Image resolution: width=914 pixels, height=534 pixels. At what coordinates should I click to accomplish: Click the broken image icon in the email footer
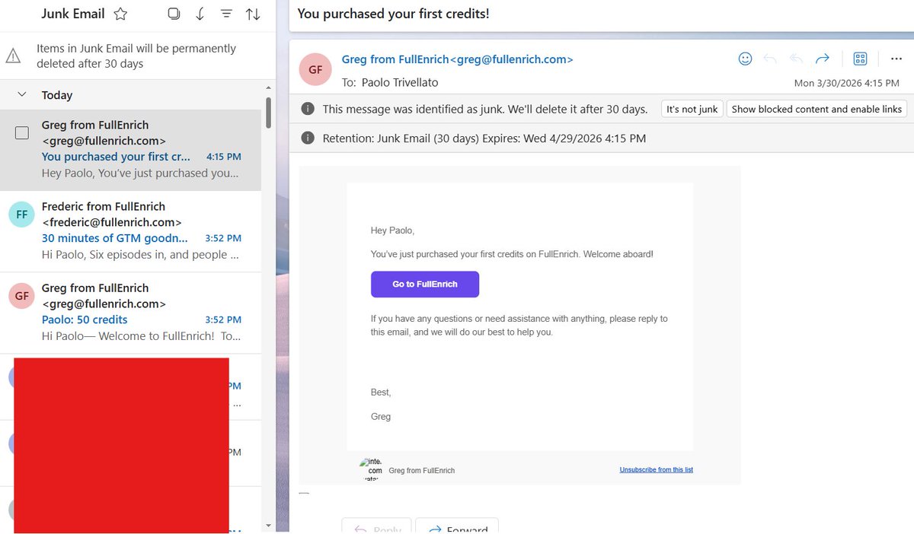[371, 469]
